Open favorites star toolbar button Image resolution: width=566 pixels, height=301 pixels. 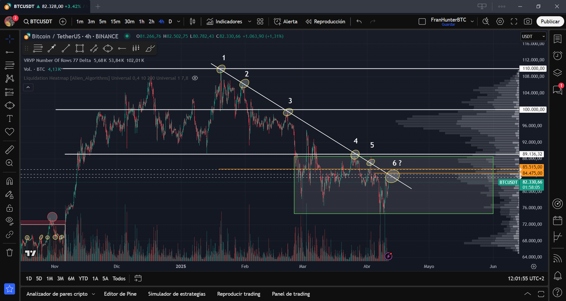point(9,288)
